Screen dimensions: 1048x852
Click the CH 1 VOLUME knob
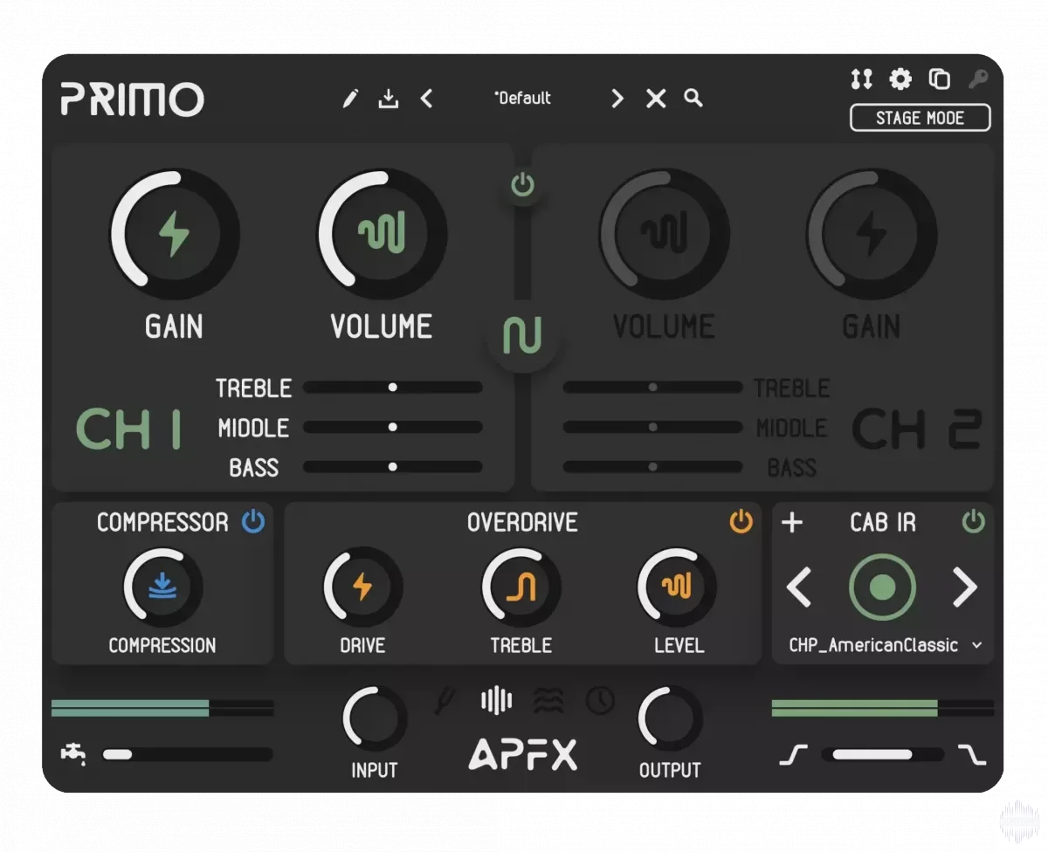click(382, 234)
